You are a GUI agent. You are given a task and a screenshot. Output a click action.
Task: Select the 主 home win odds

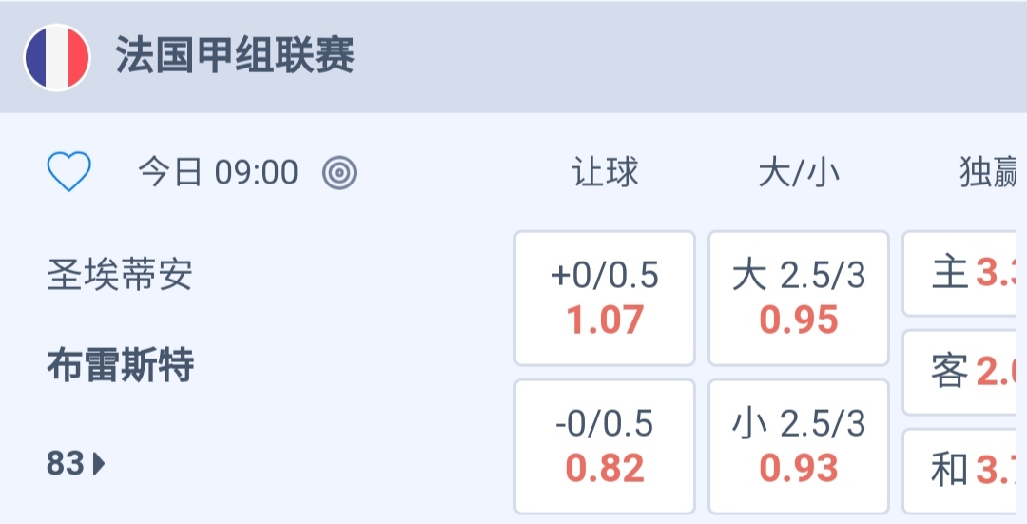[x=966, y=275]
